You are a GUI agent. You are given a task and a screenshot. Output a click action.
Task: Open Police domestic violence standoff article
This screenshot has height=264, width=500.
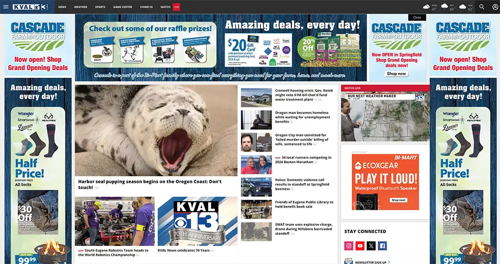302,184
